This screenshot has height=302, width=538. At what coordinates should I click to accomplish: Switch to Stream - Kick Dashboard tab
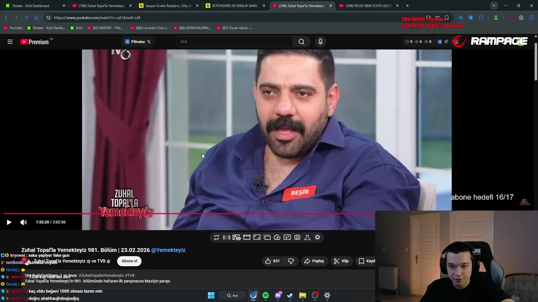[x=35, y=6]
